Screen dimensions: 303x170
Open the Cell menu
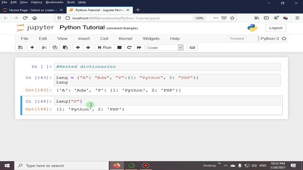[104, 39]
